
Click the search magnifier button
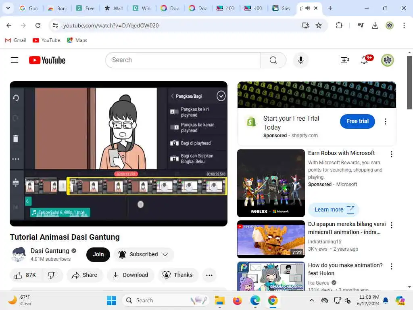(273, 60)
